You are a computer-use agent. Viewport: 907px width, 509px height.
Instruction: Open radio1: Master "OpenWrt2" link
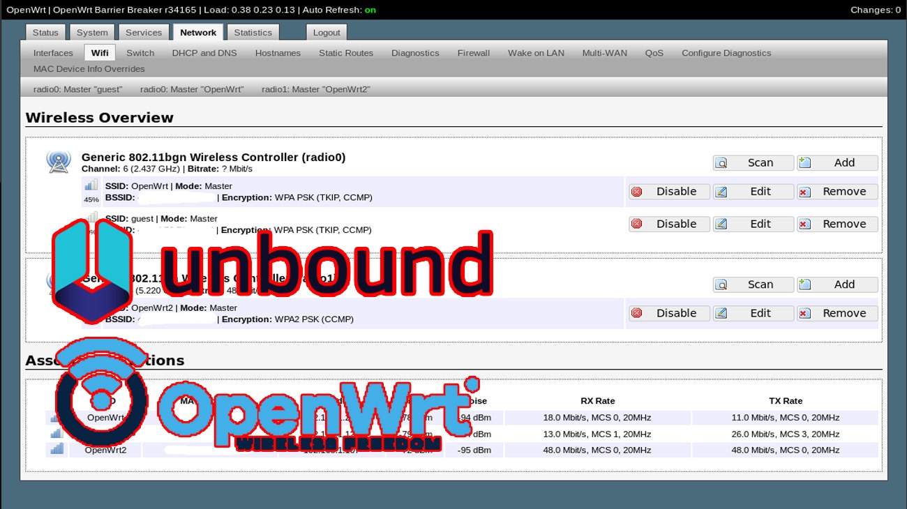(316, 89)
